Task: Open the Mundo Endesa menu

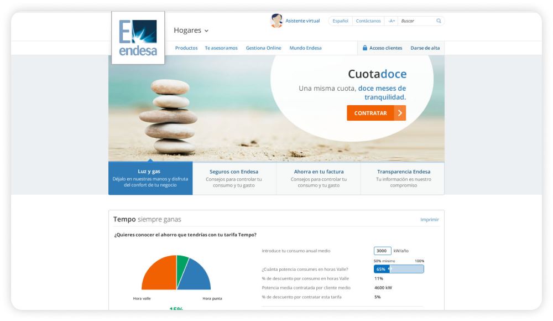Action: (305, 48)
